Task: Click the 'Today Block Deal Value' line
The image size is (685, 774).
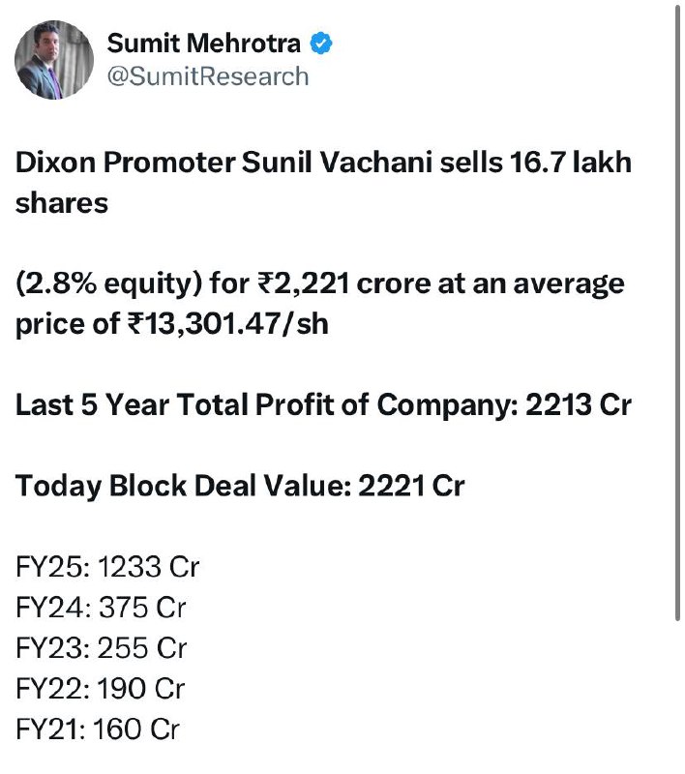Action: [x=240, y=487]
